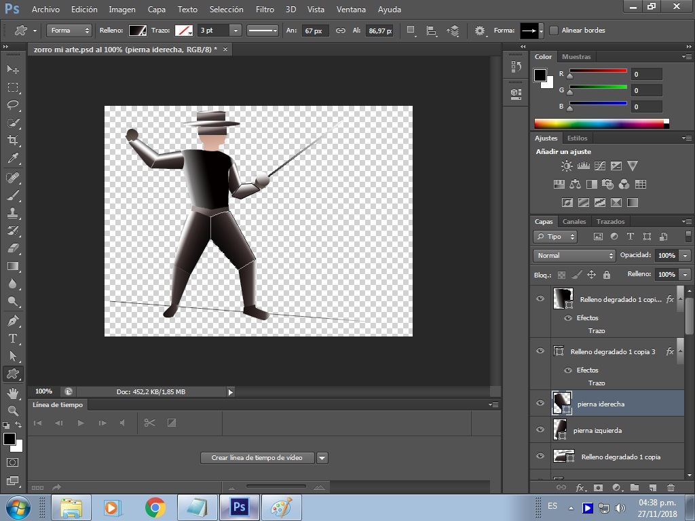This screenshot has width=695, height=521.
Task: Toggle Efectos visibility under copia 3 layer
Action: pyautogui.click(x=568, y=370)
